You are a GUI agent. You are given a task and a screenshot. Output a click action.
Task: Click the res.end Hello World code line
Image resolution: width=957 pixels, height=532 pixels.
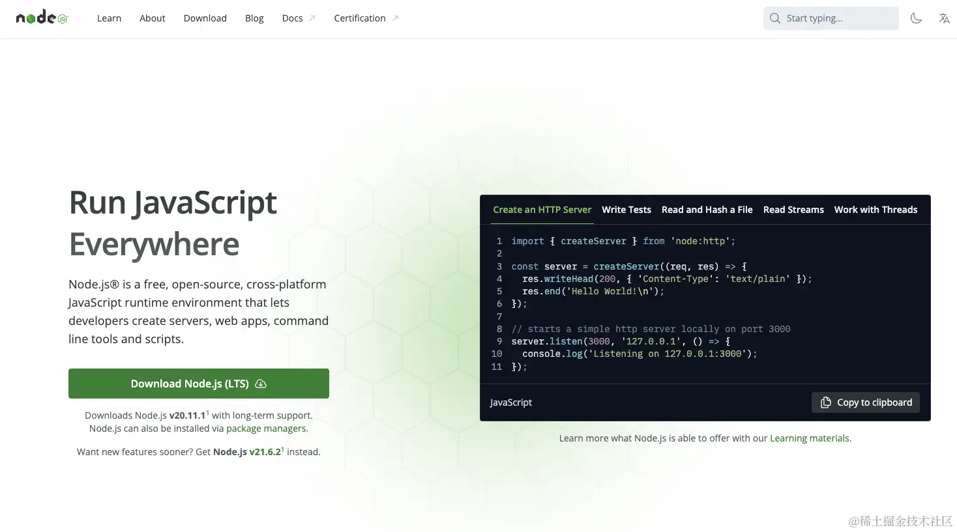click(593, 291)
